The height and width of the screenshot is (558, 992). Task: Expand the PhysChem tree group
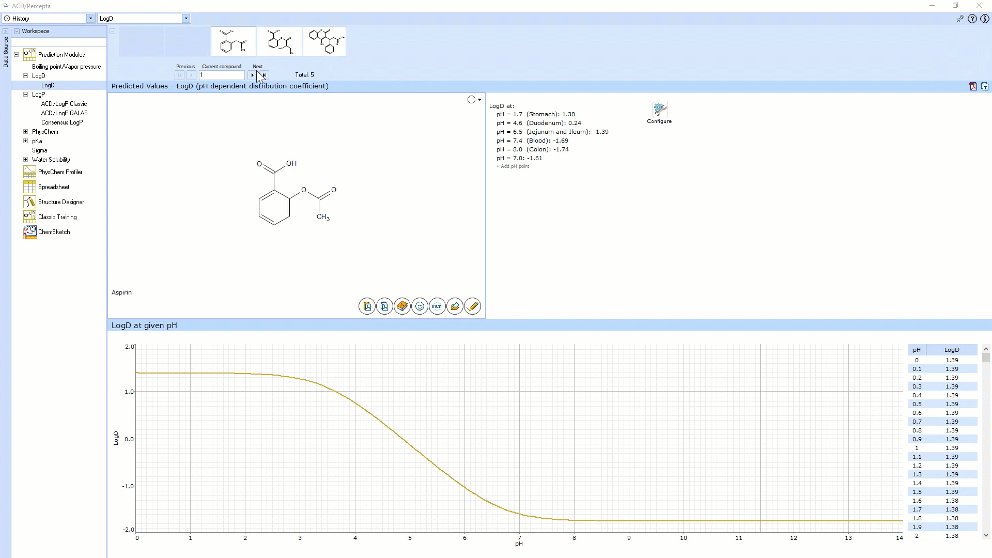(x=25, y=131)
